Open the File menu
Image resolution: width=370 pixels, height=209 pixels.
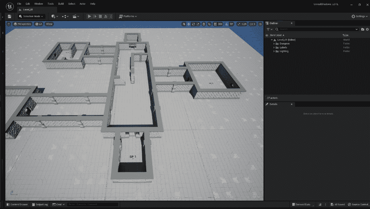coord(19,4)
